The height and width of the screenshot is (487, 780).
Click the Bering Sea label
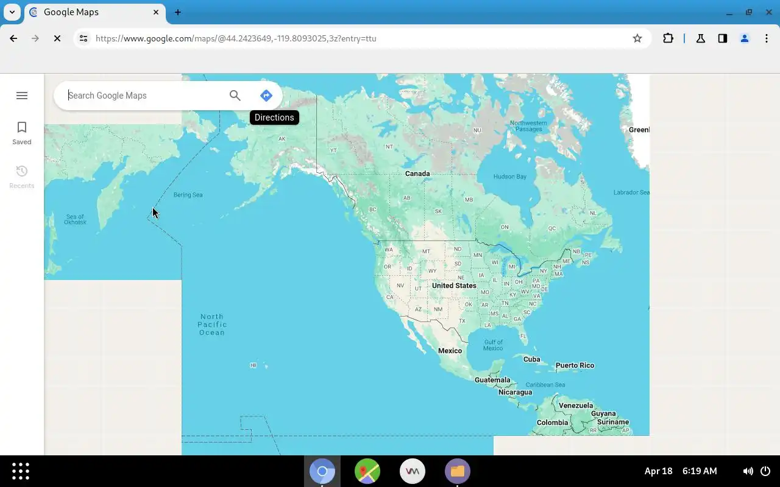(188, 195)
